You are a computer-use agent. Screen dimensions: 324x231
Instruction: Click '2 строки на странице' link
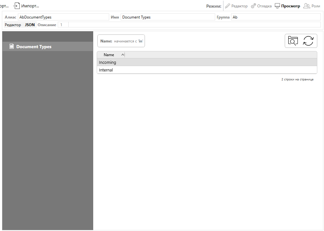(x=297, y=79)
